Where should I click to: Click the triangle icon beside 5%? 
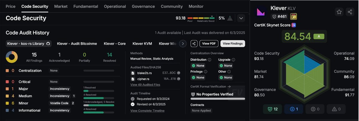[x=230, y=18]
